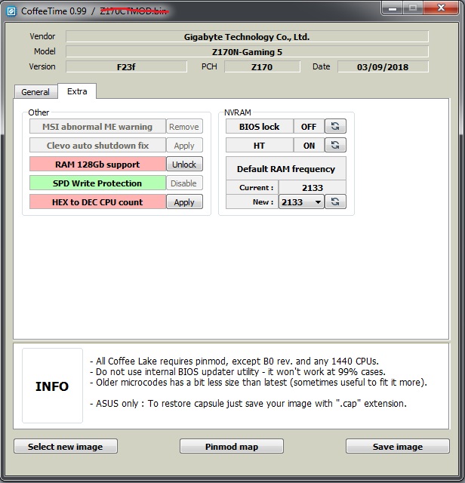Click the refresh icon beside New RAM frequency
This screenshot has width=465, height=483.
click(335, 202)
